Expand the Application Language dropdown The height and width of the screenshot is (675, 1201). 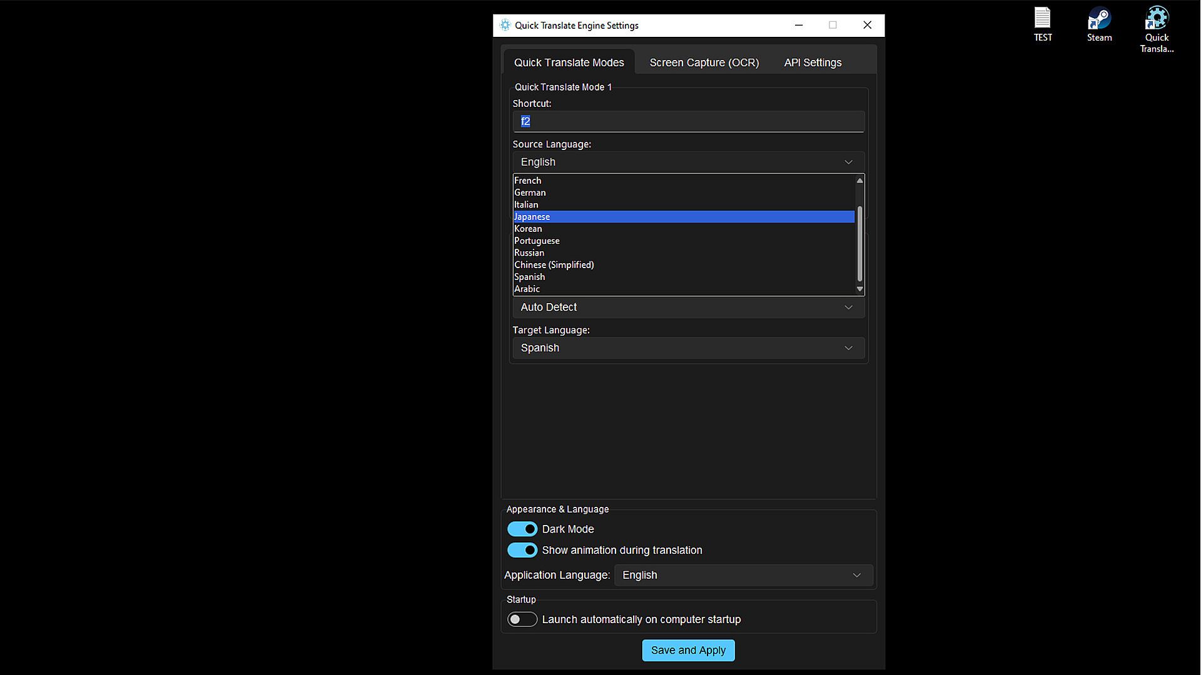pos(743,575)
